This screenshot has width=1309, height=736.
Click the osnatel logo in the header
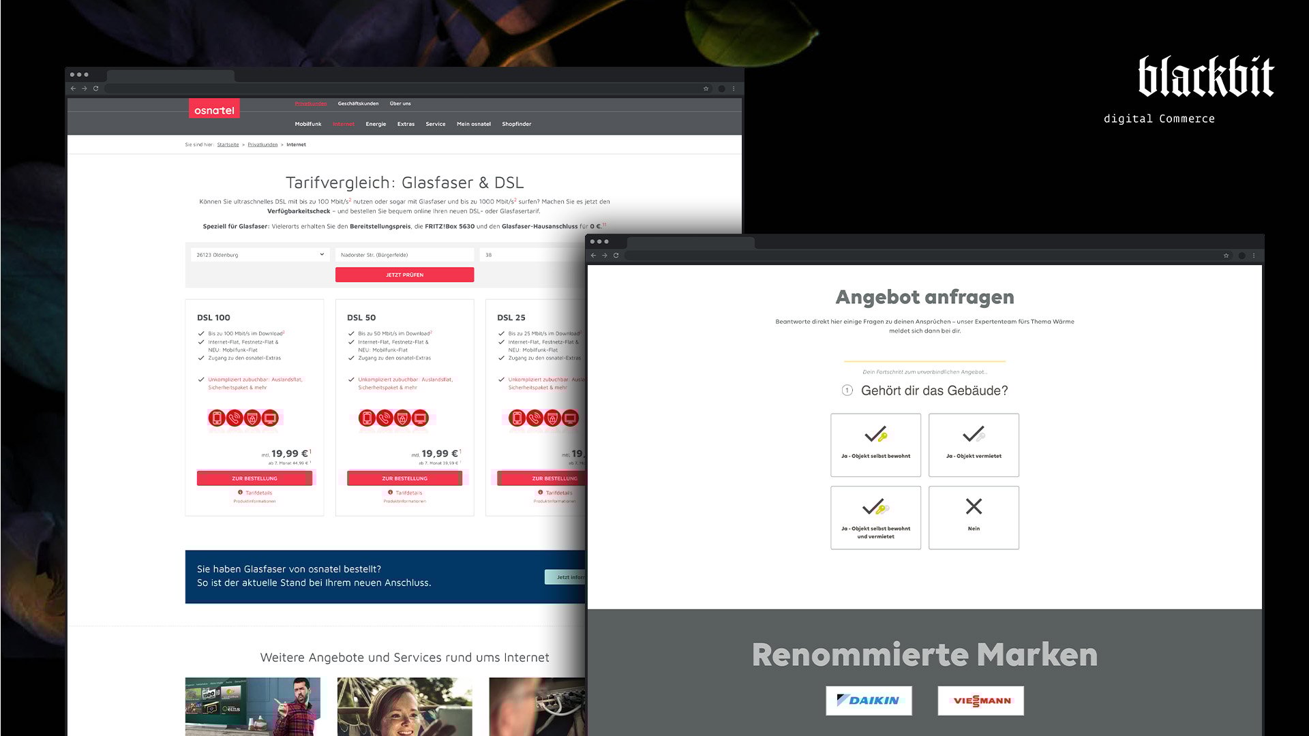(214, 108)
